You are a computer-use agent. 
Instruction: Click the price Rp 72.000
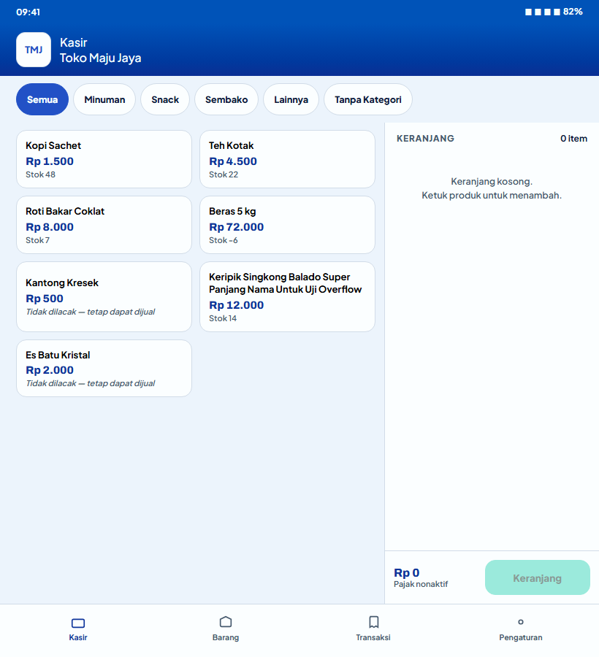(x=237, y=227)
